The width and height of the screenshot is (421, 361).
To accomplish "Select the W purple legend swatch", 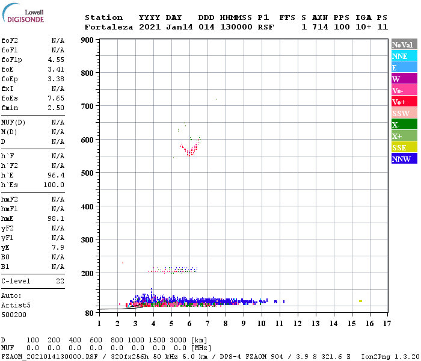I will (x=404, y=79).
